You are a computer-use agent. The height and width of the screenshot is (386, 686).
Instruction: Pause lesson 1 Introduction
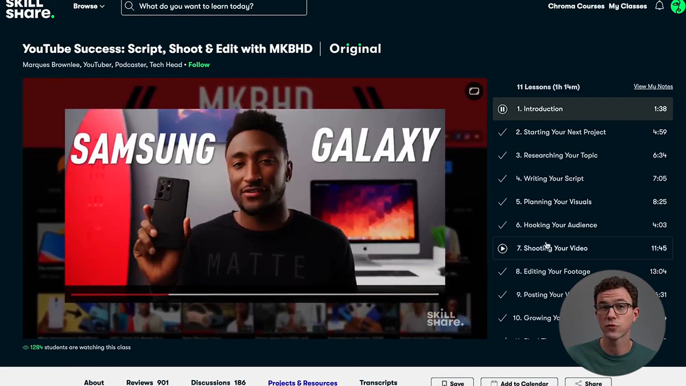pos(502,109)
